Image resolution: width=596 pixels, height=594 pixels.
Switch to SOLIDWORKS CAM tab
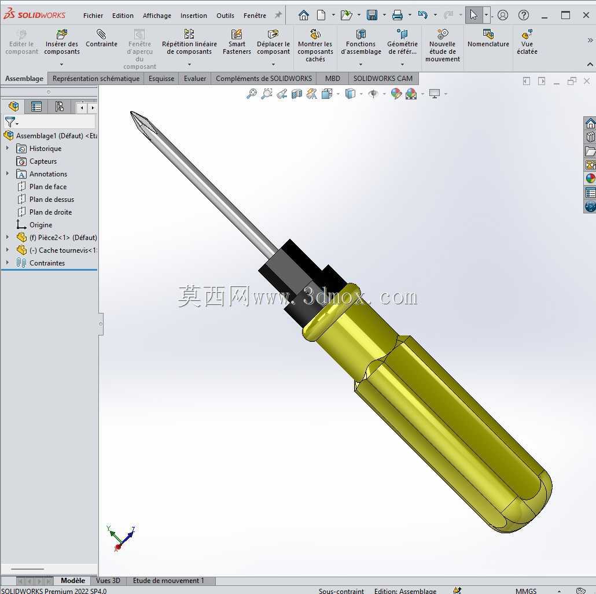coord(382,79)
